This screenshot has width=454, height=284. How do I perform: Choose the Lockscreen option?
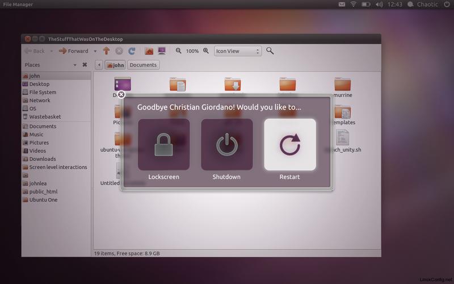(163, 144)
